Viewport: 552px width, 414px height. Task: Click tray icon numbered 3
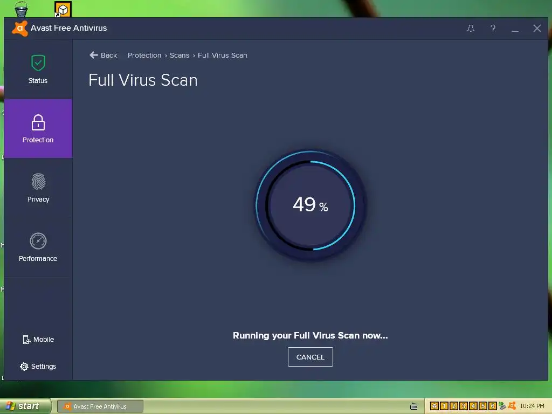click(464, 406)
